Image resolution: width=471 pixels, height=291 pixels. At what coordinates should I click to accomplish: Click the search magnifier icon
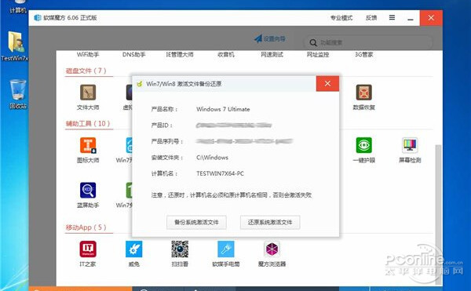(x=313, y=42)
